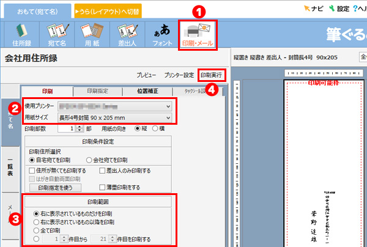Toggle 薄墨印刷をする checkbox

coord(103,187)
